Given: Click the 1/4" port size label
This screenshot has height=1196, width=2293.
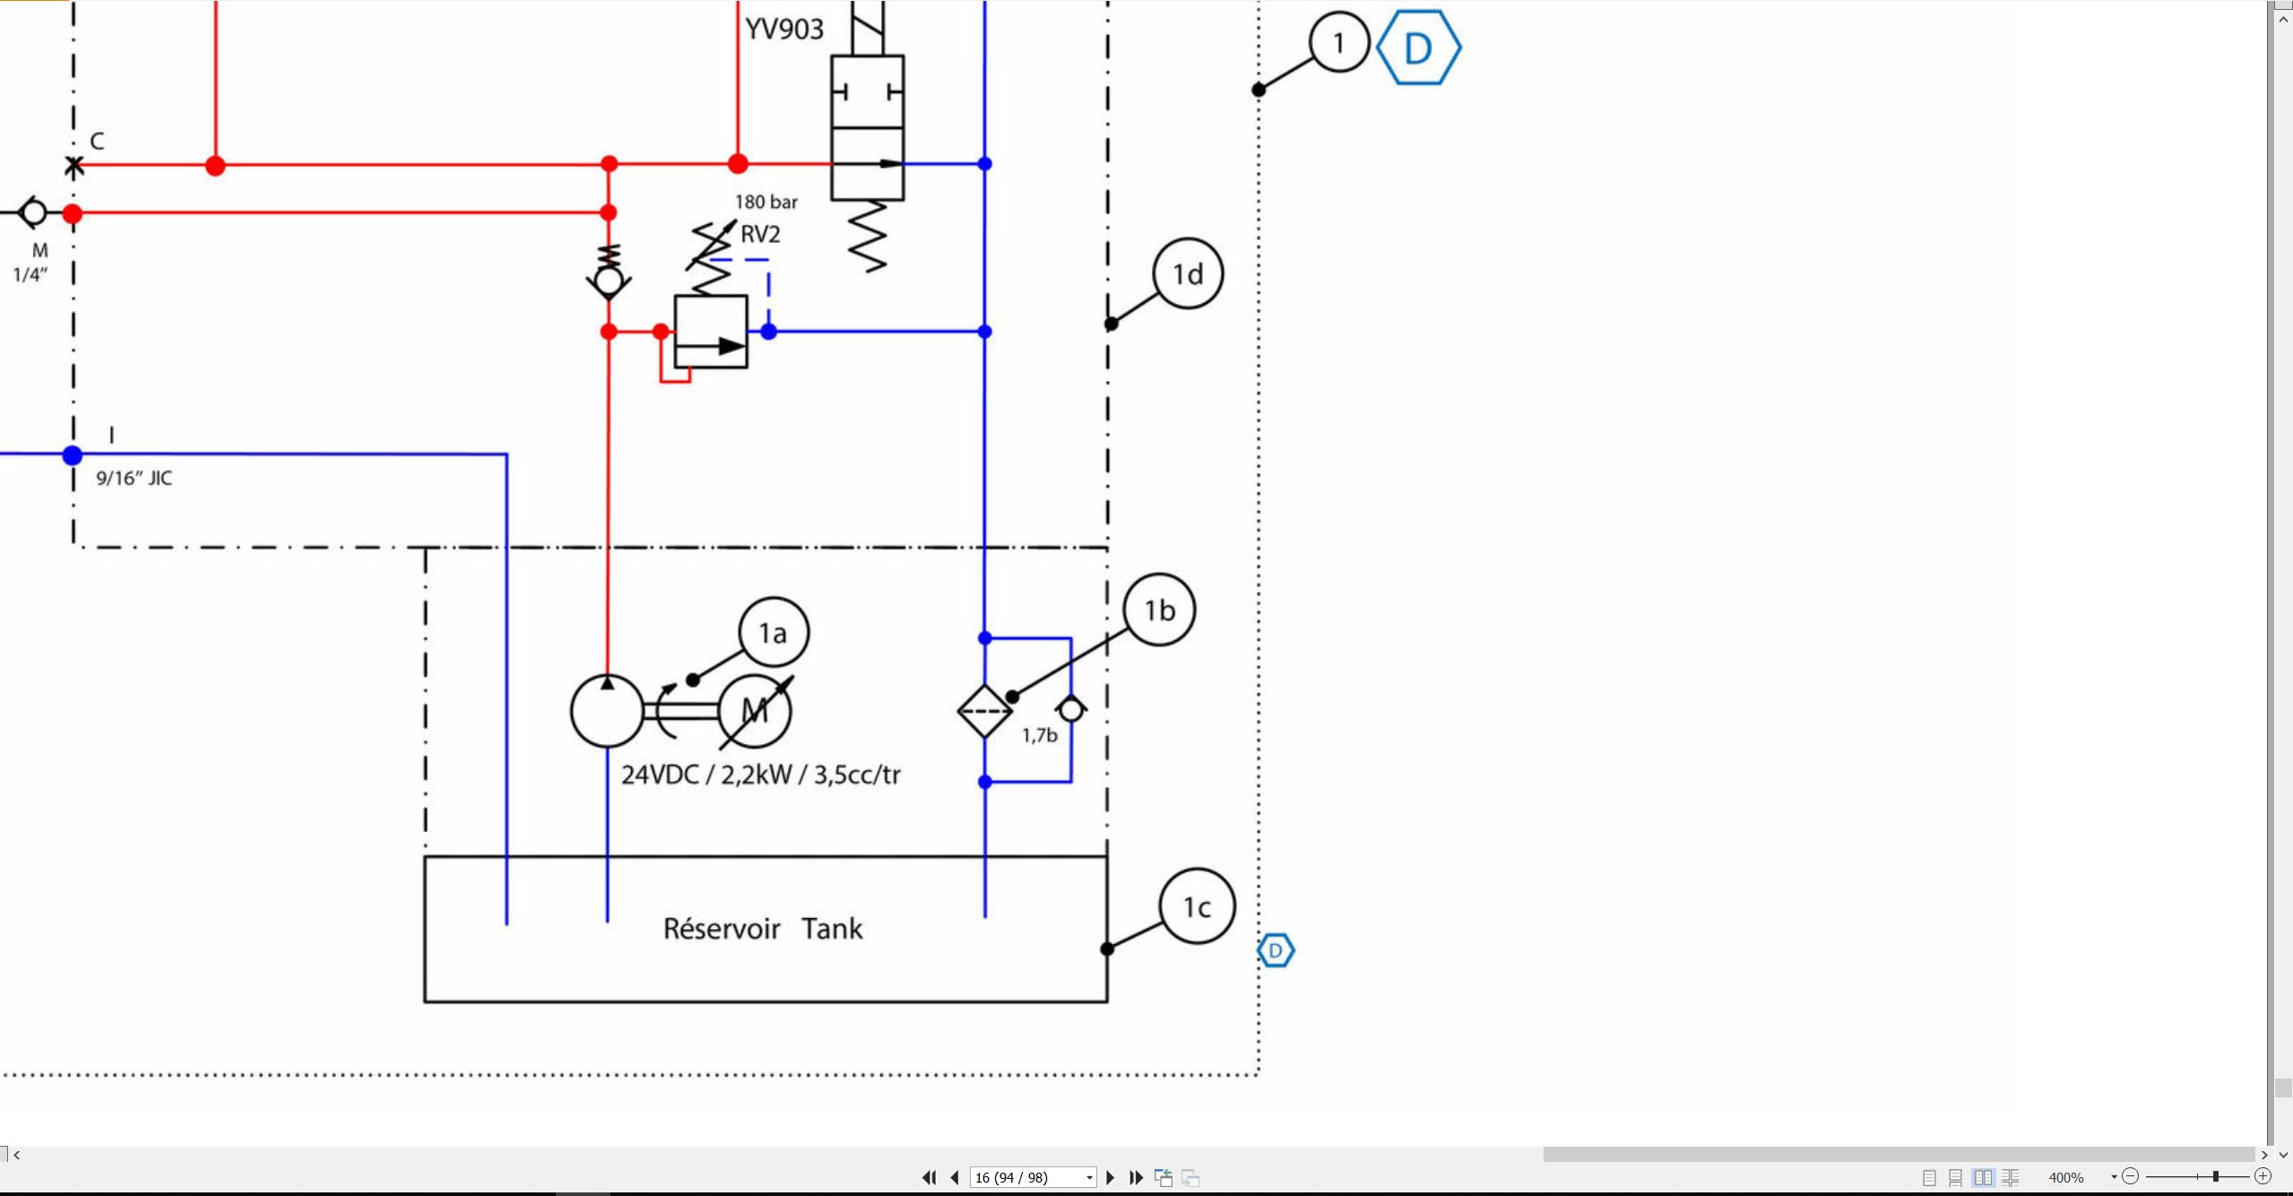Looking at the screenshot, I should coord(30,274).
